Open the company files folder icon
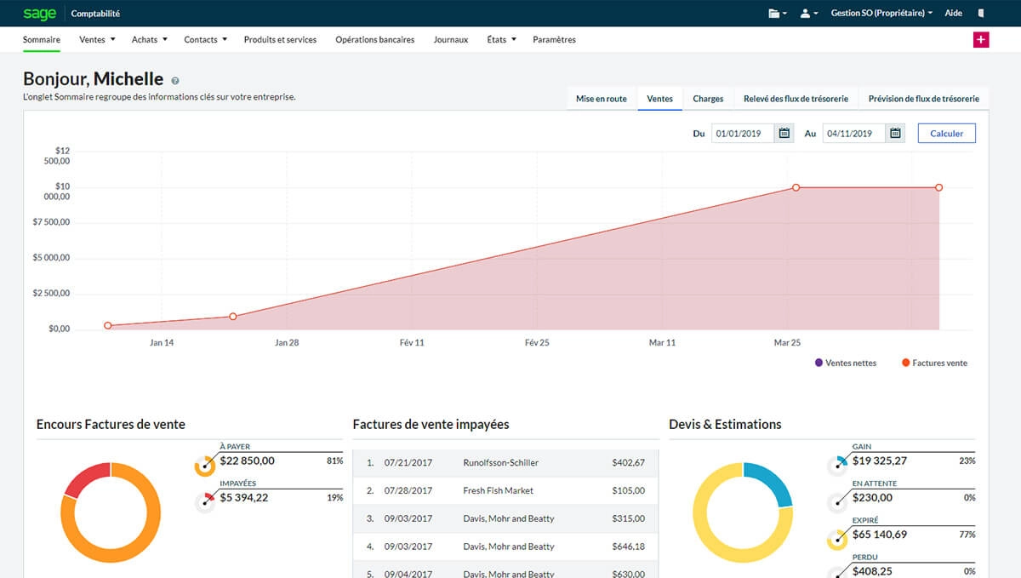 [775, 13]
